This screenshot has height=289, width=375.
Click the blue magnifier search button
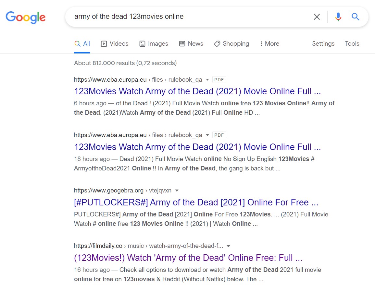356,17
